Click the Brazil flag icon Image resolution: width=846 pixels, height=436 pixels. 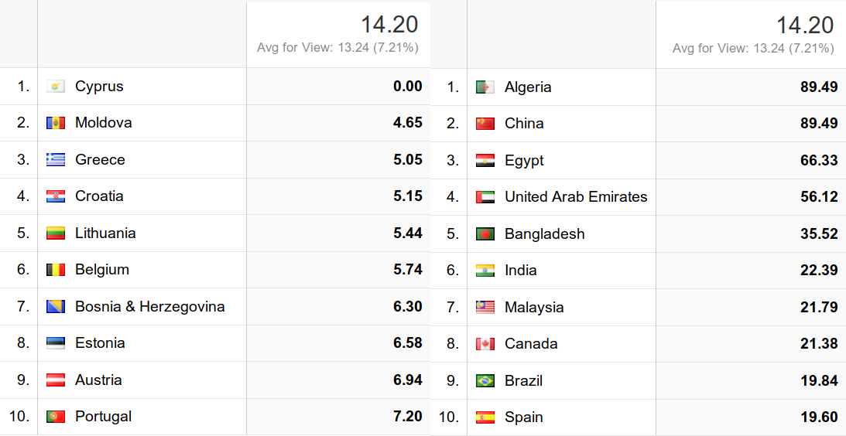pos(485,381)
